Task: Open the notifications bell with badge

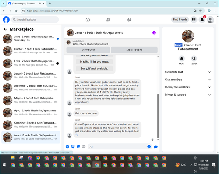Action: tap(202, 20)
